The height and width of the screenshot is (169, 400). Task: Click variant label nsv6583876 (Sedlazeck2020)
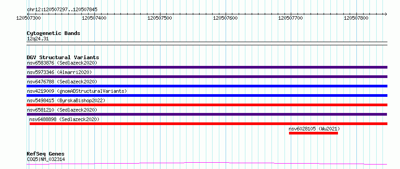click(x=62, y=63)
